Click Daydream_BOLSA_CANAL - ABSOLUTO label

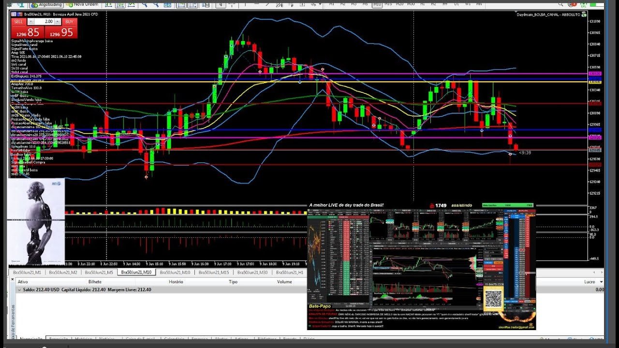548,14
